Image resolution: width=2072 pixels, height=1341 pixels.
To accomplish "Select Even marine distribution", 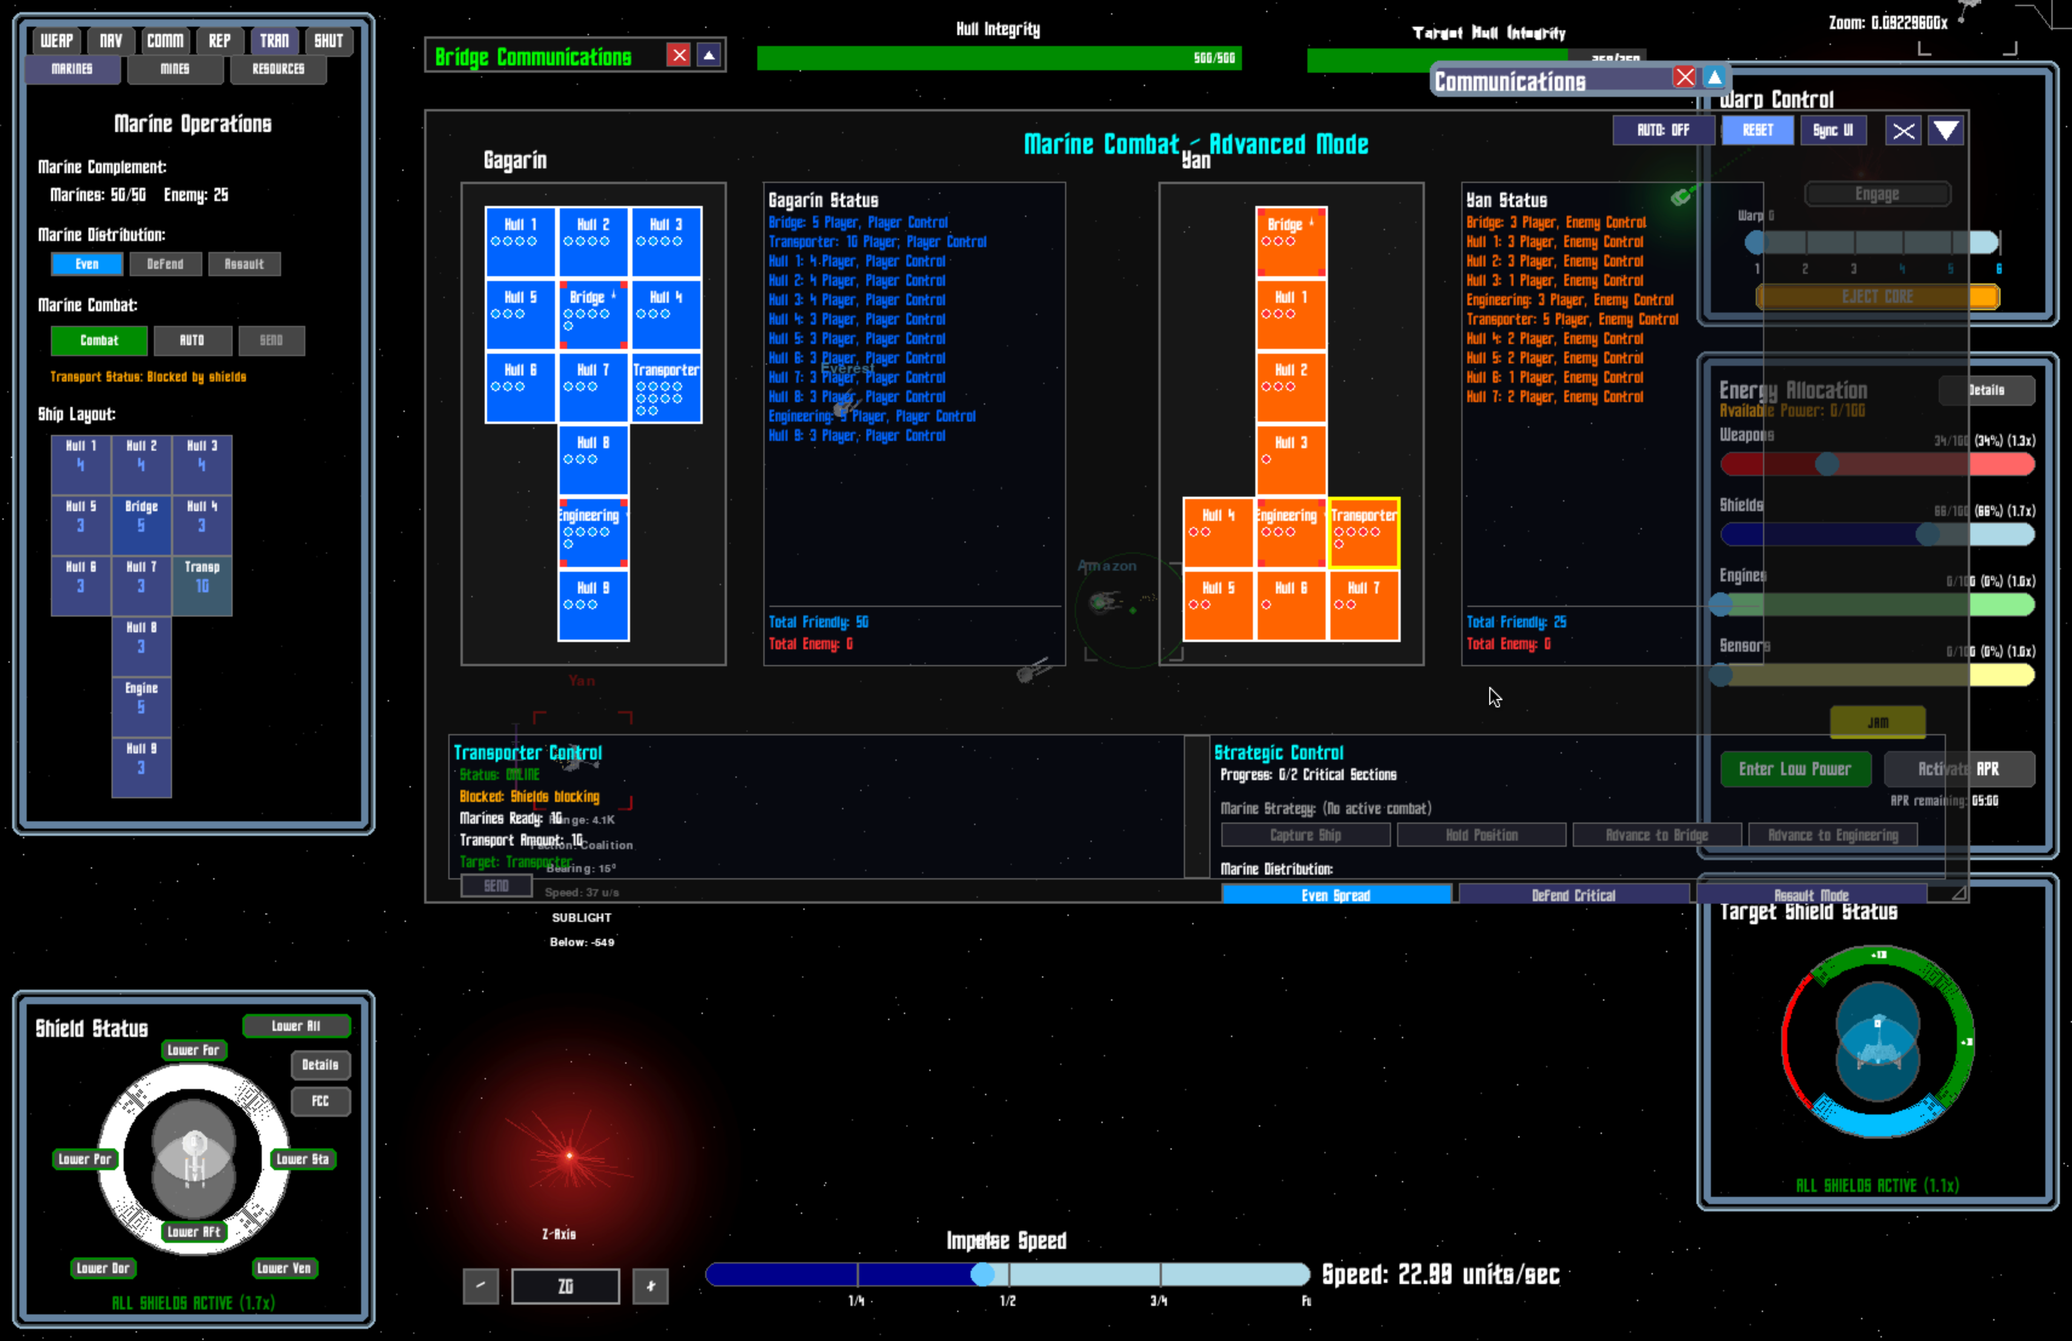I will coord(86,263).
